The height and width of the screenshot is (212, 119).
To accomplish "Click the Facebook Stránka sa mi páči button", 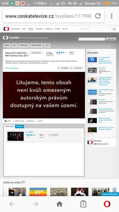I will (101, 144).
